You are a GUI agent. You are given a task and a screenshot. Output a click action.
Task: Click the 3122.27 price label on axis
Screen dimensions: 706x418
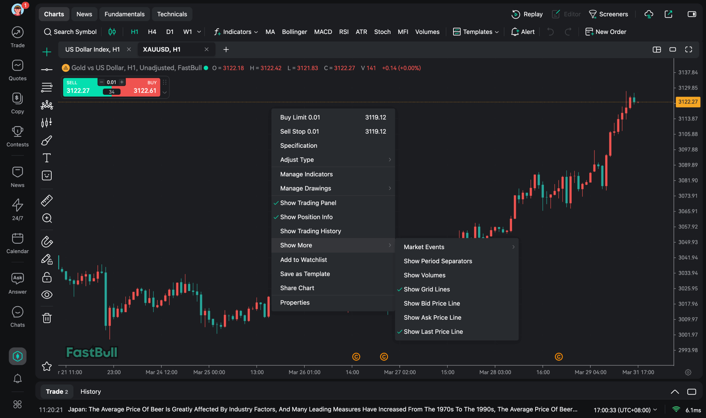tap(688, 102)
